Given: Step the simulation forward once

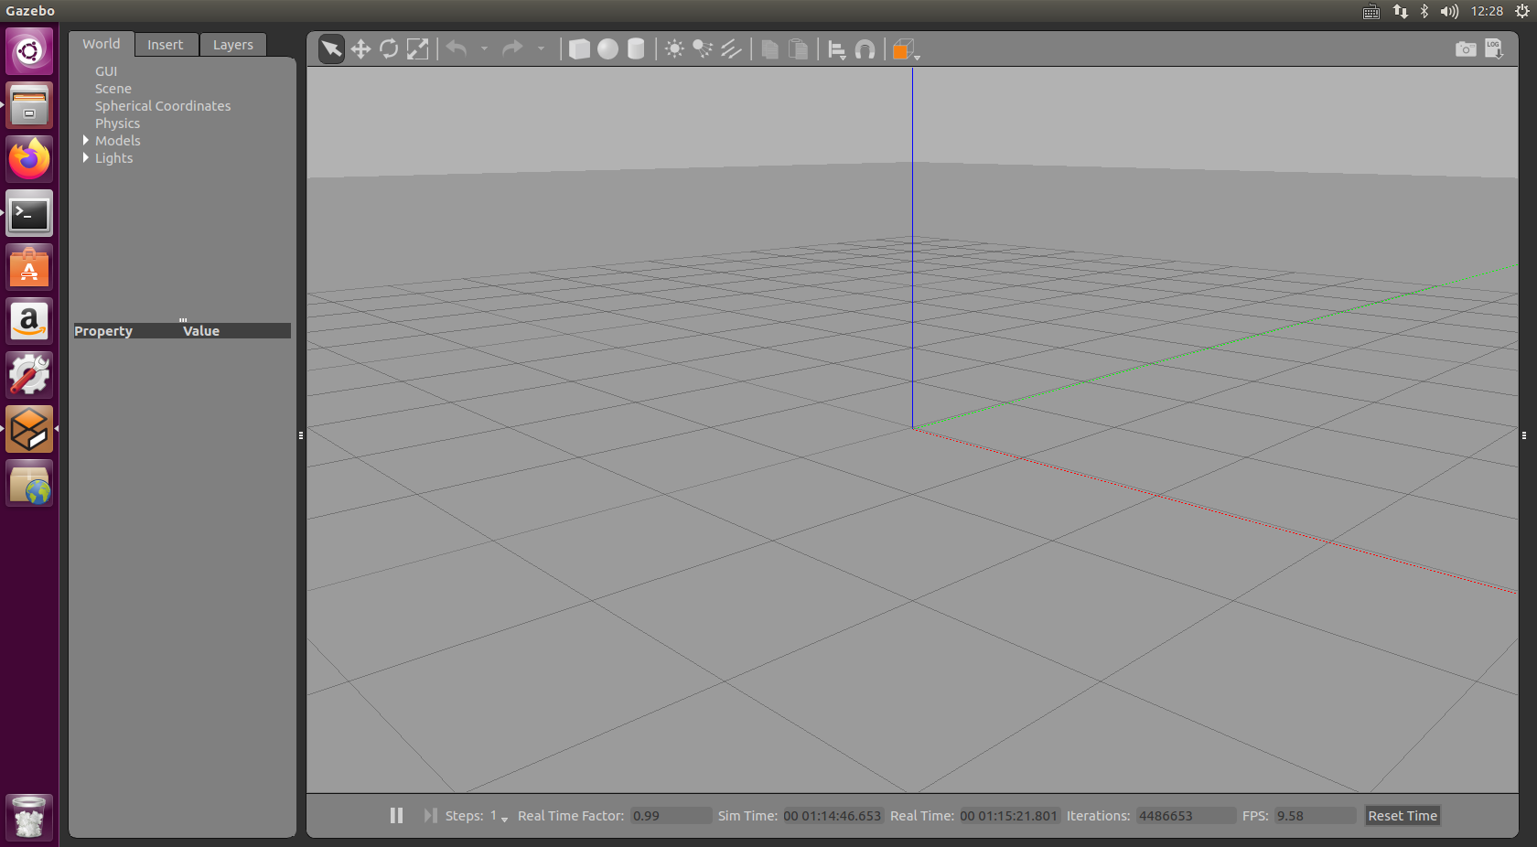Looking at the screenshot, I should click(x=430, y=815).
